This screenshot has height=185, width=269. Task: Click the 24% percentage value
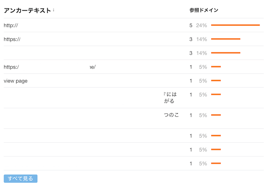tap(202, 25)
